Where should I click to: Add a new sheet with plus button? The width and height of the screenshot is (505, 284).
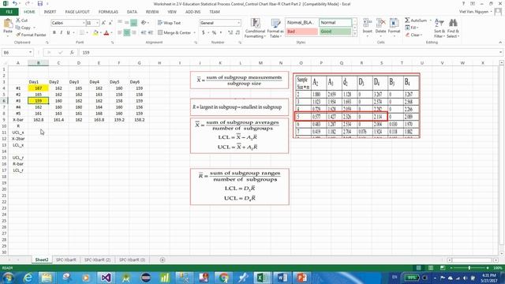(x=163, y=260)
